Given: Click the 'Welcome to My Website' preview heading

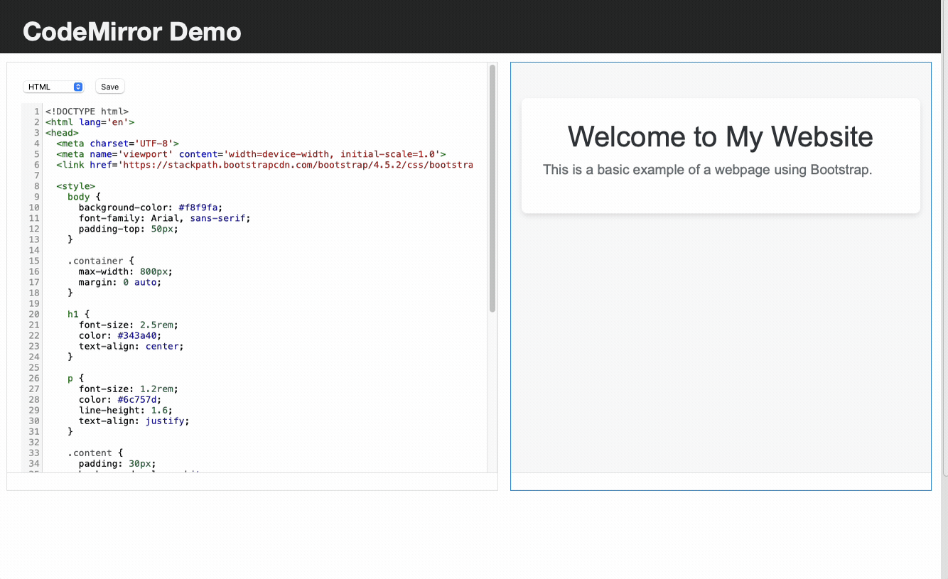Looking at the screenshot, I should pos(720,136).
